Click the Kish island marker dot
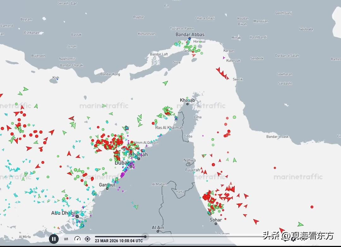Viewport: 341px width, 247px height. click(x=57, y=79)
